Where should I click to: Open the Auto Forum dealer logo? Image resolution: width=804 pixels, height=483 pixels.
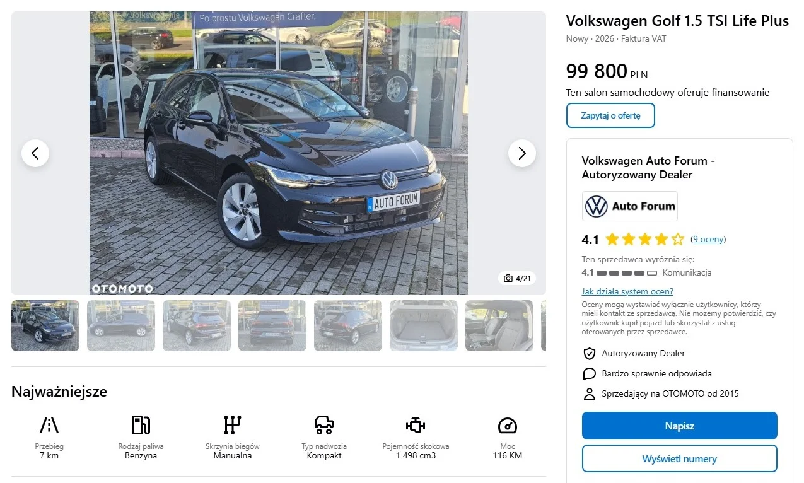pyautogui.click(x=630, y=206)
